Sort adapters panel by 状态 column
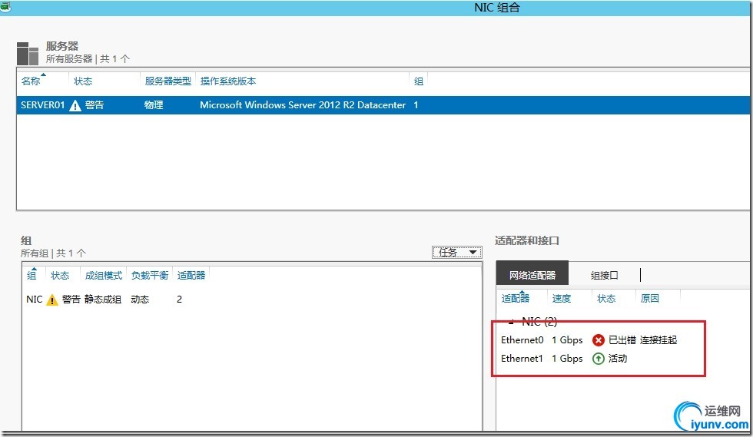 [606, 298]
